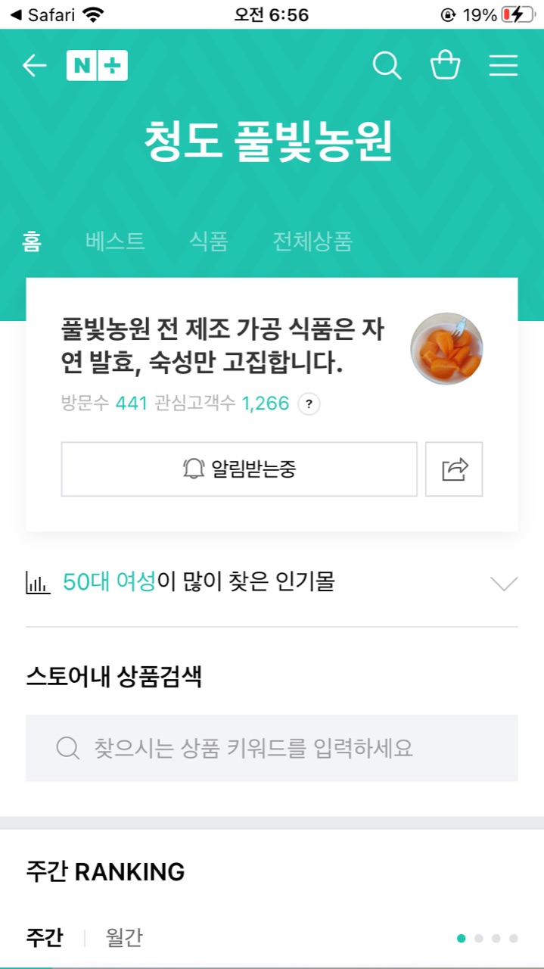Expand the 인기몰 chevron arrow
The image size is (544, 969).
click(x=504, y=583)
